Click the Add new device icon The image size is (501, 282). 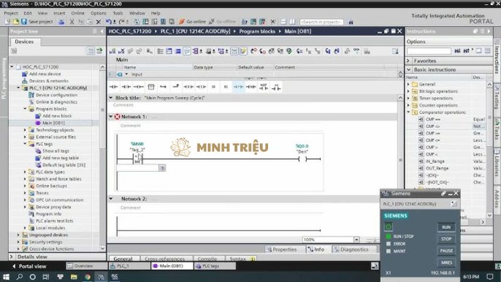[x=25, y=74]
